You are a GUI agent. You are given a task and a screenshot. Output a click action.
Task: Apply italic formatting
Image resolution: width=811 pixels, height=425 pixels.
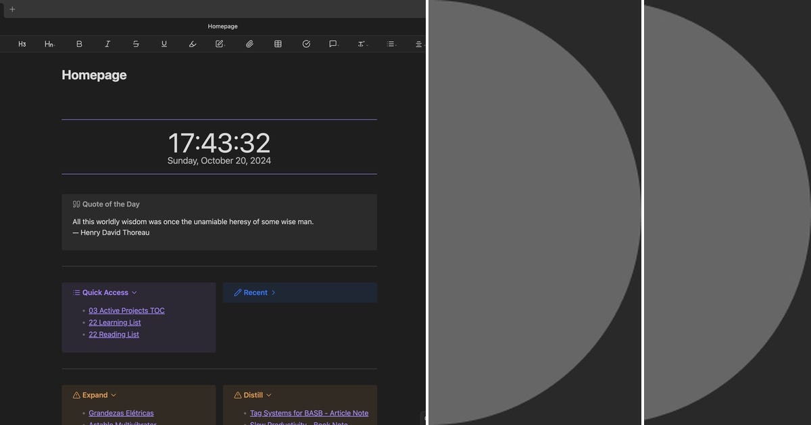tap(107, 43)
